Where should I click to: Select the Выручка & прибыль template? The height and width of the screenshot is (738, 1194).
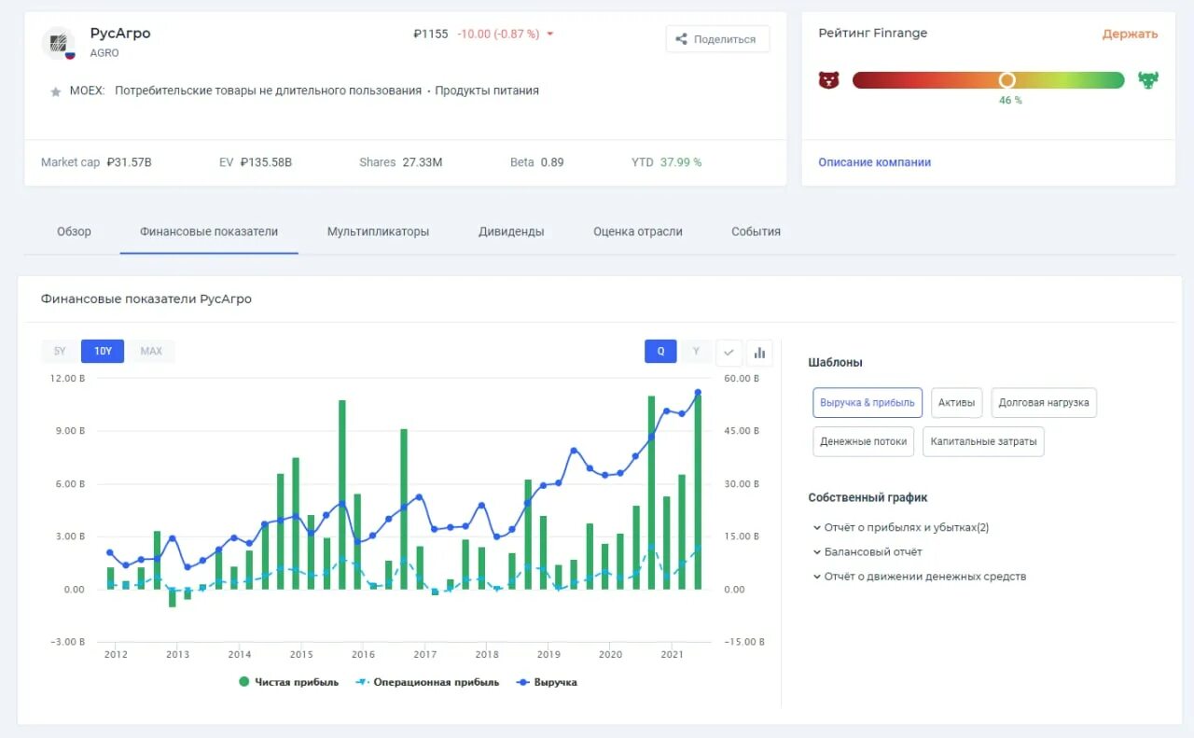pos(868,403)
